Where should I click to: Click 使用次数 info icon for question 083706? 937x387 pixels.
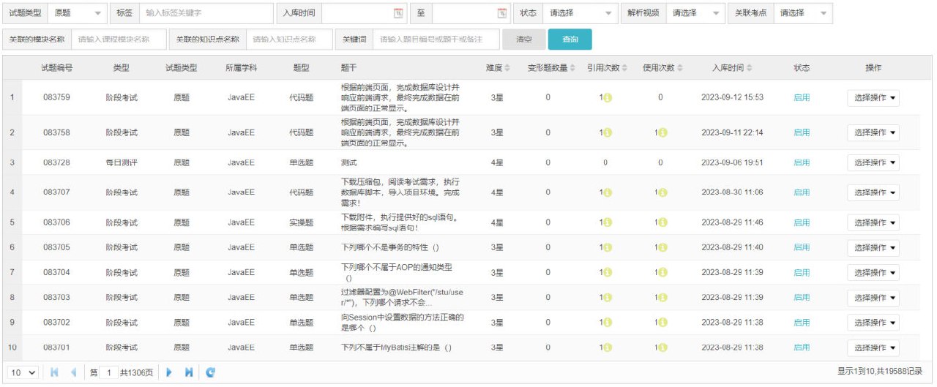[662, 222]
